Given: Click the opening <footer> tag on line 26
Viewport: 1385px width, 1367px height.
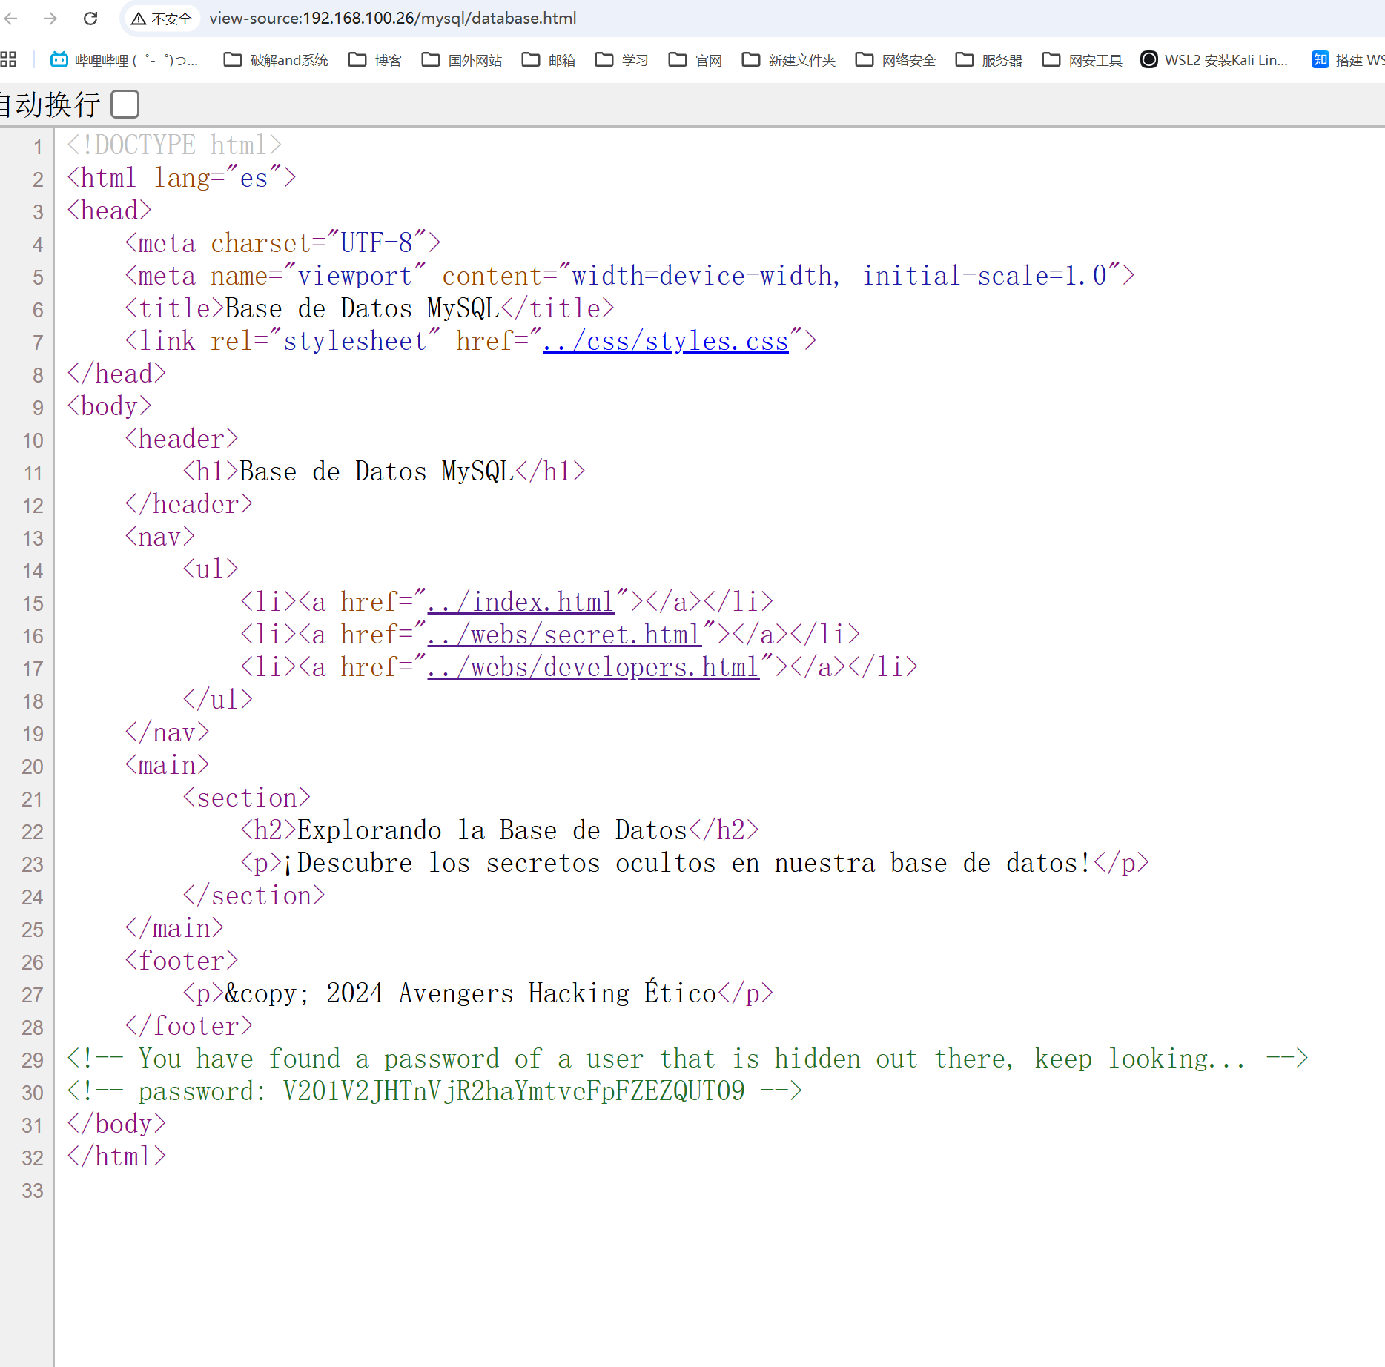Looking at the screenshot, I should pos(182,961).
